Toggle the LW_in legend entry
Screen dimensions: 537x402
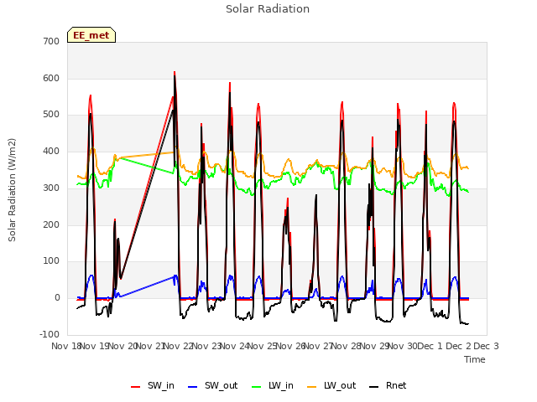point(273,385)
